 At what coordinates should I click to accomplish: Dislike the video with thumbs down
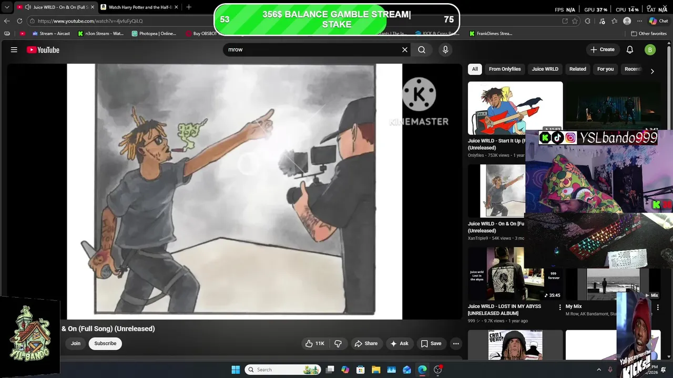(338, 343)
